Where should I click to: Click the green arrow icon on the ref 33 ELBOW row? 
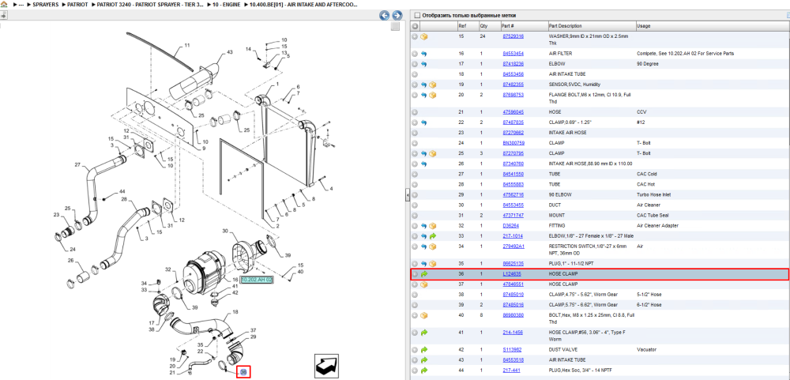(432, 236)
